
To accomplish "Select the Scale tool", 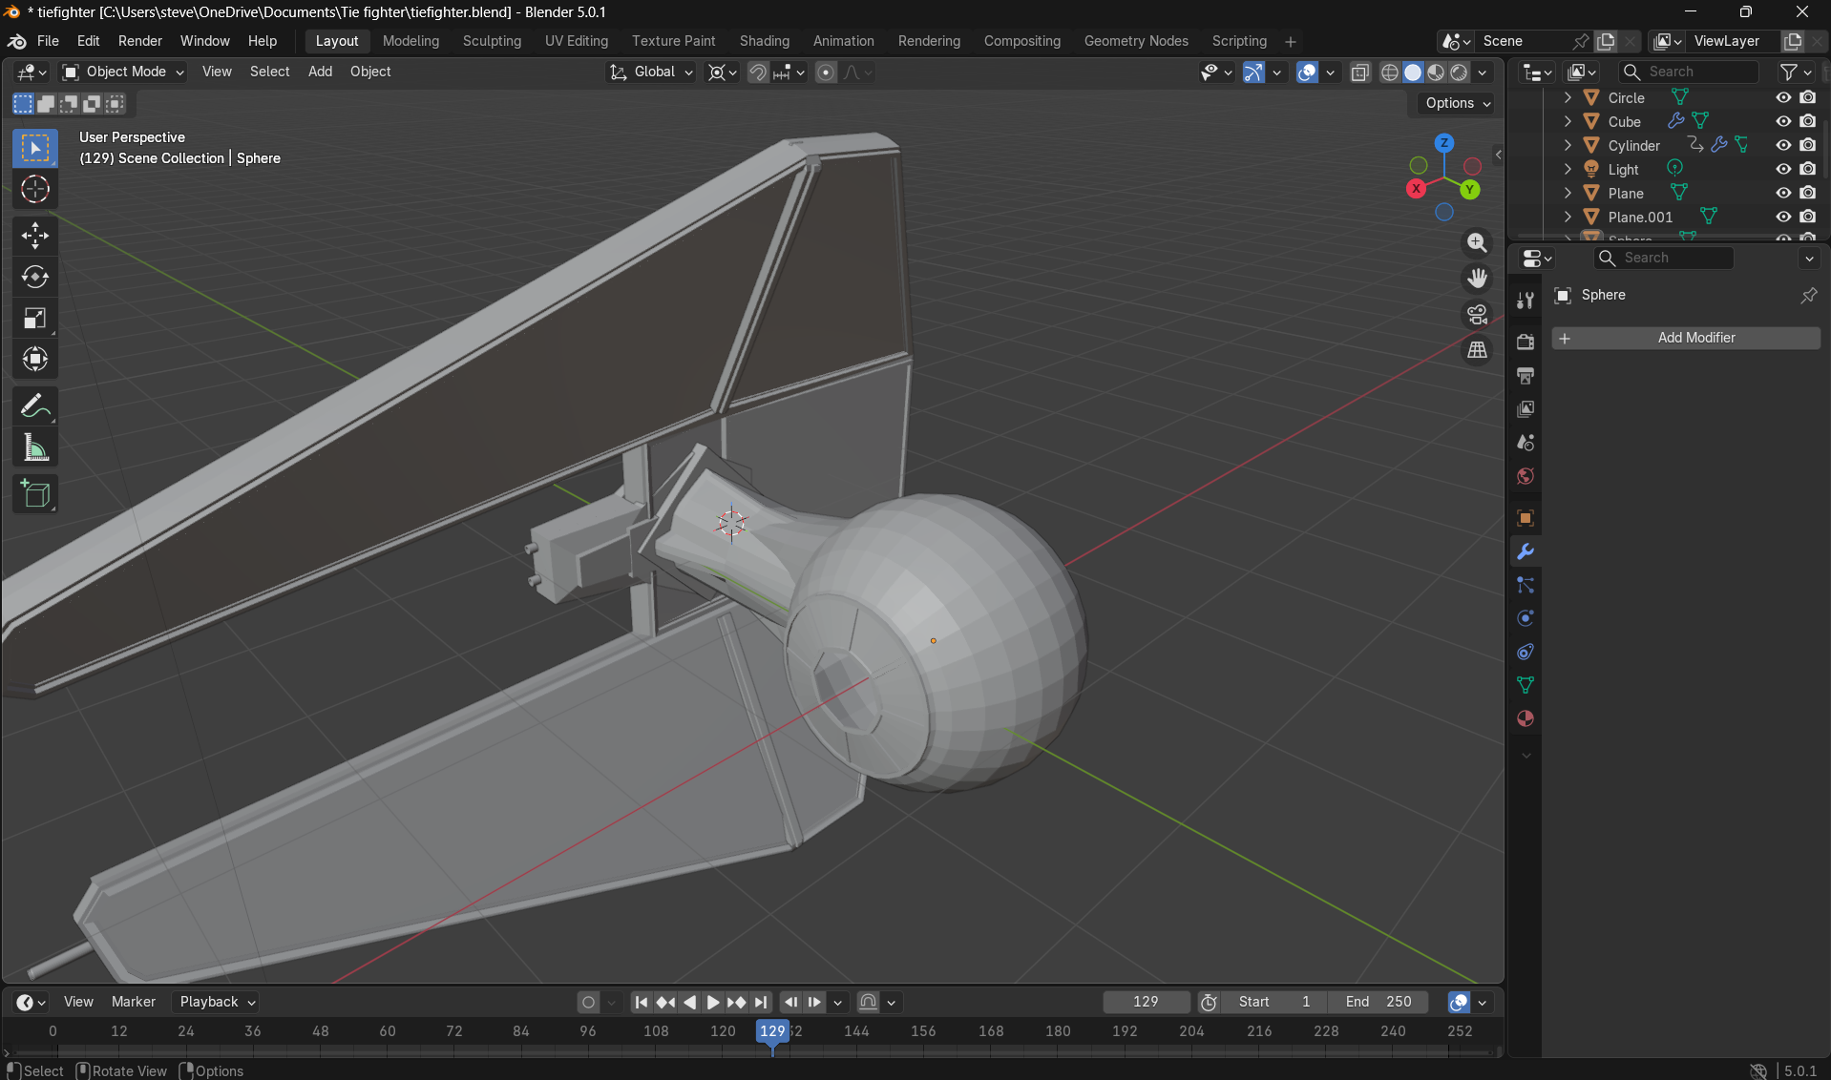I will (x=35, y=318).
